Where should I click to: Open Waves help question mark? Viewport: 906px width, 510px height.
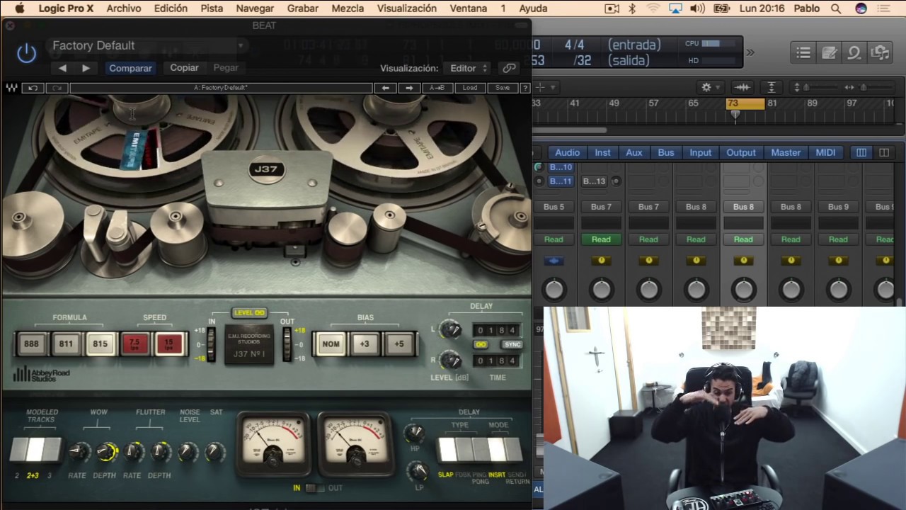coord(525,88)
